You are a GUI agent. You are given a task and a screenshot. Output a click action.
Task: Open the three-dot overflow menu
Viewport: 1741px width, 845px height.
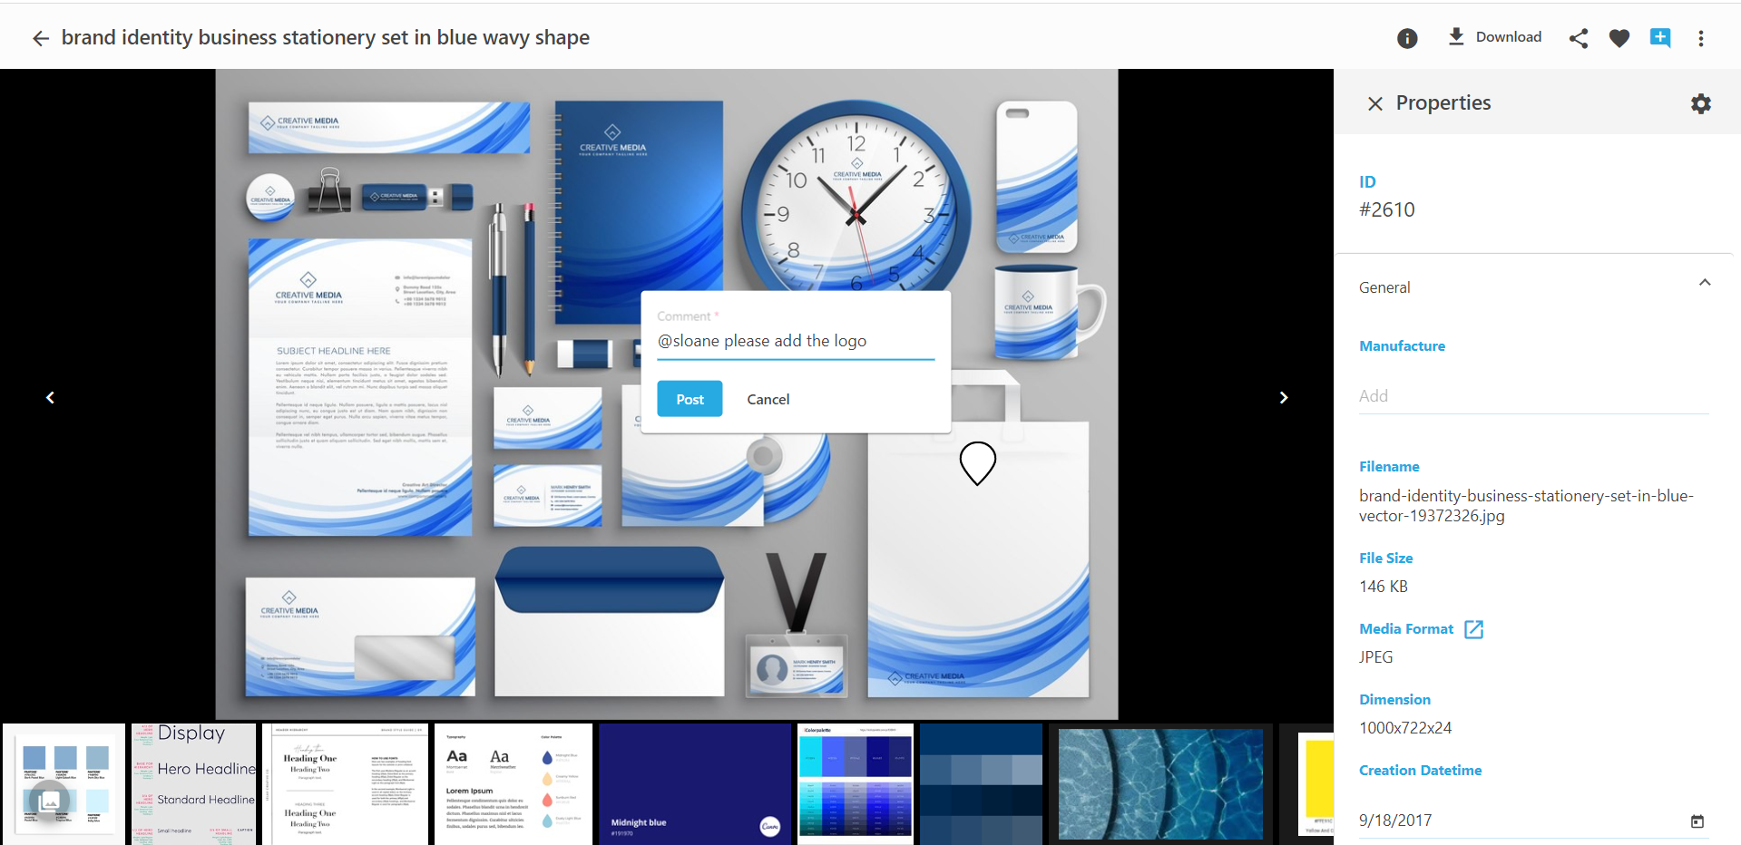pyautogui.click(x=1701, y=38)
